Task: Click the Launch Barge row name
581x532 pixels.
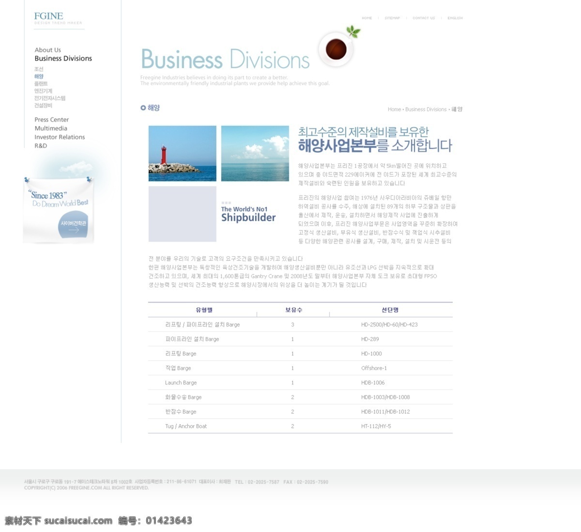Action: [x=181, y=383]
